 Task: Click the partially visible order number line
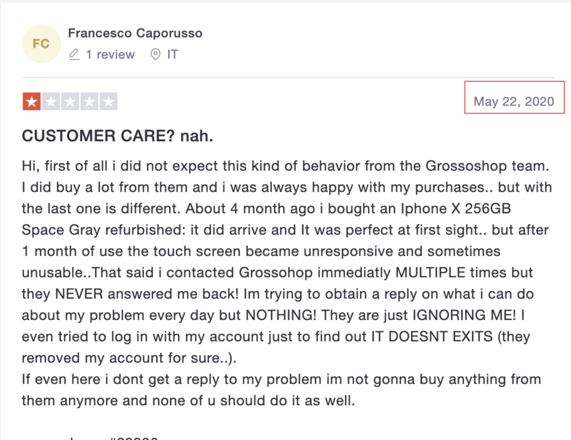pyautogui.click(x=90, y=438)
